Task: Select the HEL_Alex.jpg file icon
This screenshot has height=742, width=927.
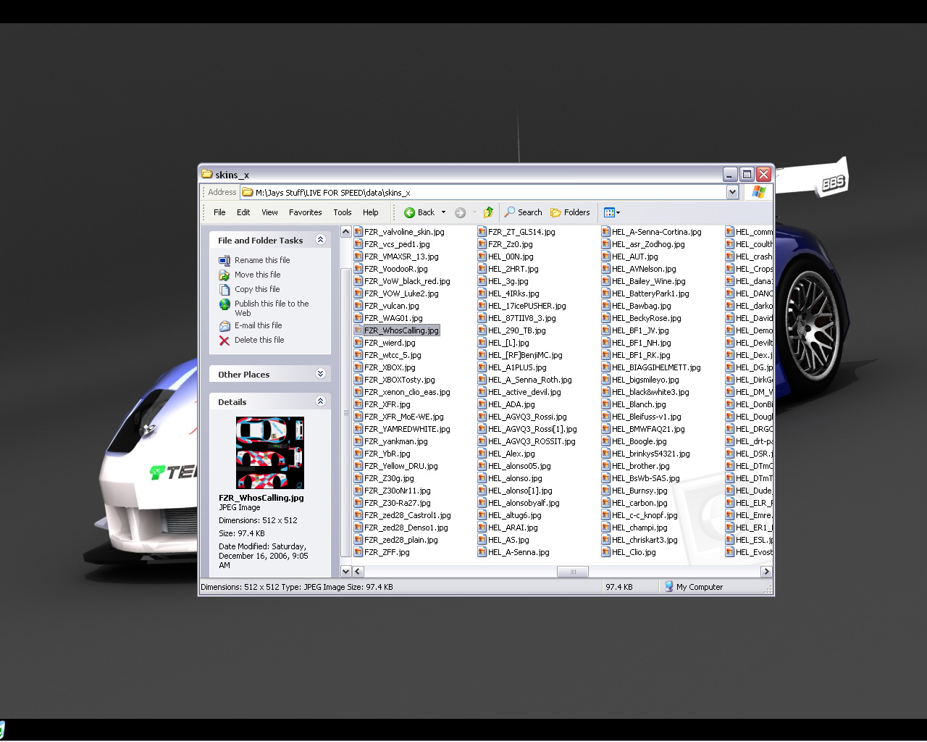Action: click(x=482, y=454)
